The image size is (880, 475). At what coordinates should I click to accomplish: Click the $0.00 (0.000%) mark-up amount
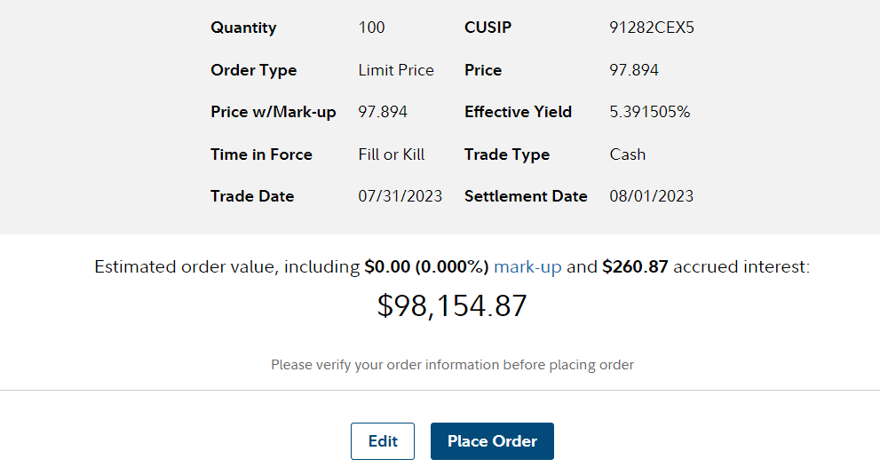pyautogui.click(x=426, y=266)
